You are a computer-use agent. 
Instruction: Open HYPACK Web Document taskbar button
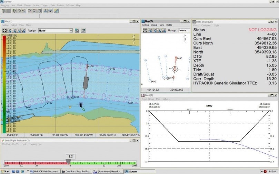[x=45, y=172]
